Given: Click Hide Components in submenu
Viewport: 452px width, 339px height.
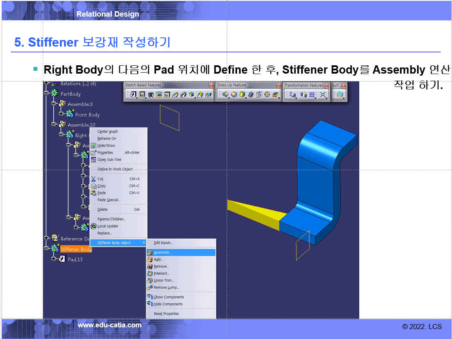Looking at the screenshot, I should tap(168, 304).
